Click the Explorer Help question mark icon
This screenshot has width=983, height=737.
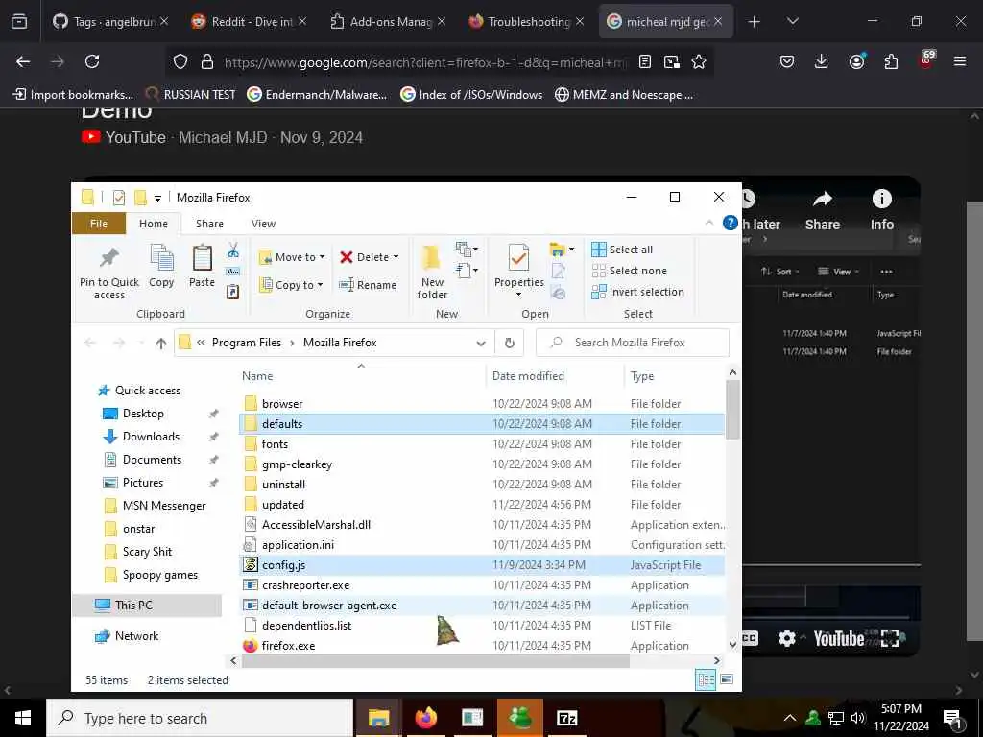click(x=730, y=223)
